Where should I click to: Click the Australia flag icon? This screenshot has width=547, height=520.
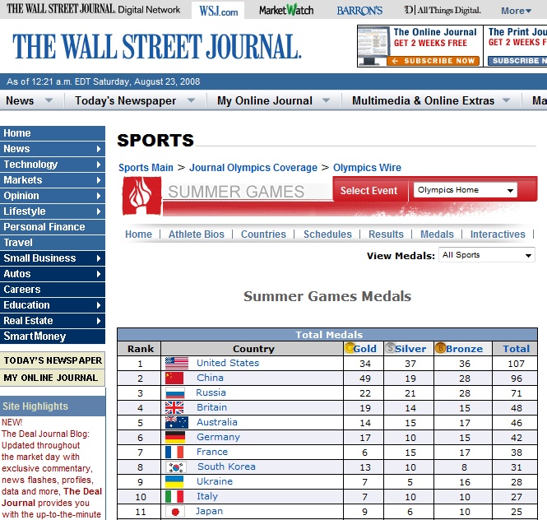click(177, 422)
